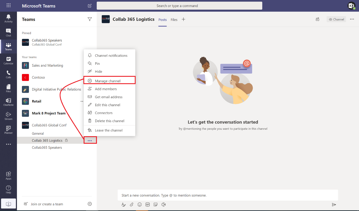The height and width of the screenshot is (211, 359).
Task: Open the profile avatar menu
Action: (x=351, y=6)
